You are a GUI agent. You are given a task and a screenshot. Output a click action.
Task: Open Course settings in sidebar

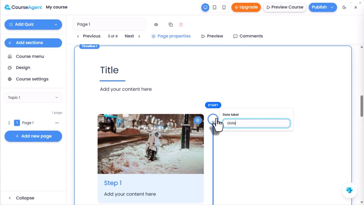click(x=32, y=79)
